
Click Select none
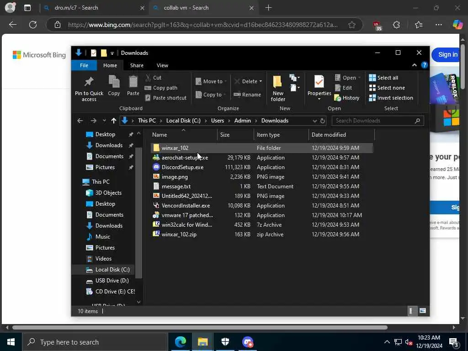coord(387,88)
